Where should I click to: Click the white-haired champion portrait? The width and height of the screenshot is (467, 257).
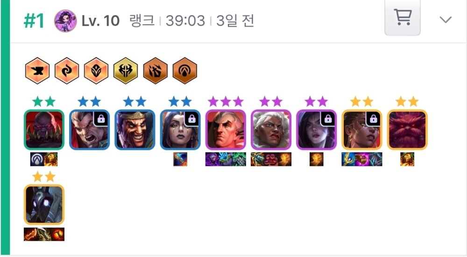point(271,130)
